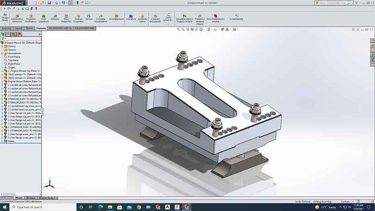
Task: Open the 3D Views bottom tab
Action: click(x=30, y=198)
